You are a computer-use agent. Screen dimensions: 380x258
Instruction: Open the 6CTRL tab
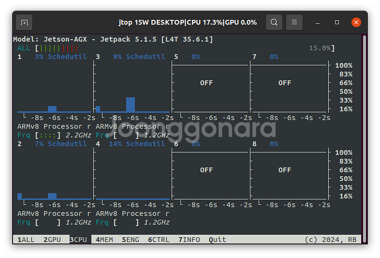(x=159, y=240)
